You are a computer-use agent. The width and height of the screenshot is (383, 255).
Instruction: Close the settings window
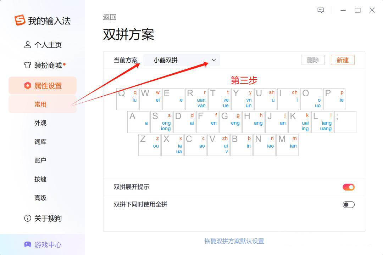click(x=372, y=10)
